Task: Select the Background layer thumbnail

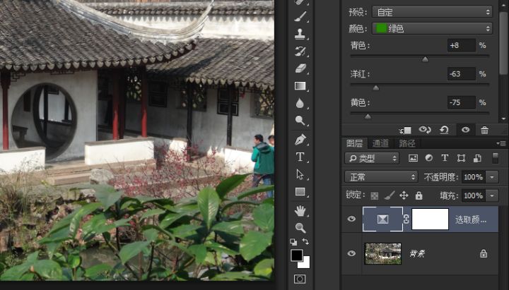Action: pyautogui.click(x=382, y=254)
